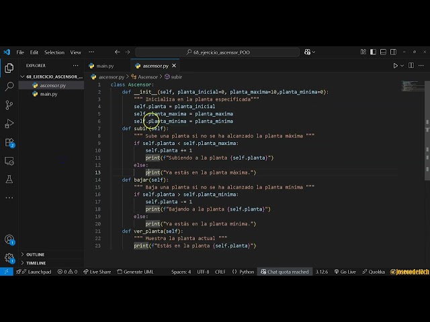
Task: Click line number 13 in gutter
Action: (98, 172)
